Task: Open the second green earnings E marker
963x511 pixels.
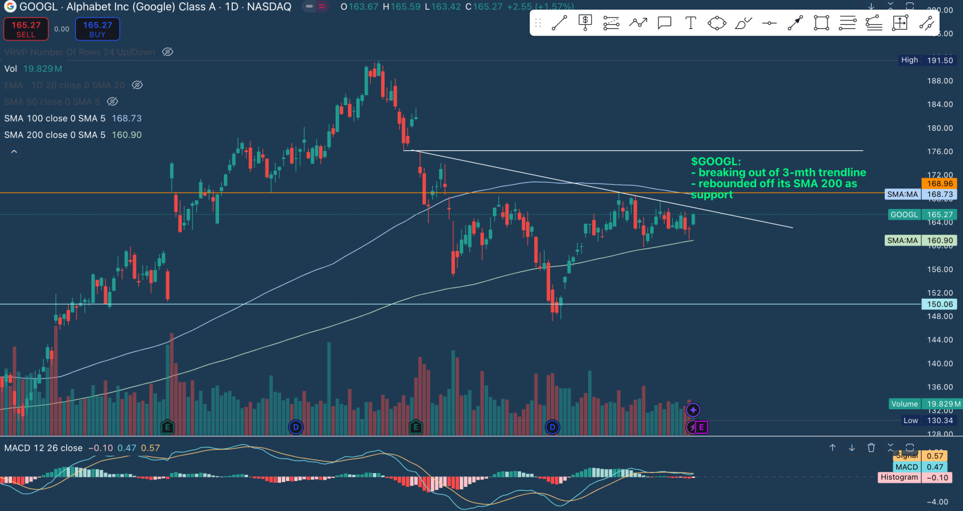Action: tap(415, 428)
